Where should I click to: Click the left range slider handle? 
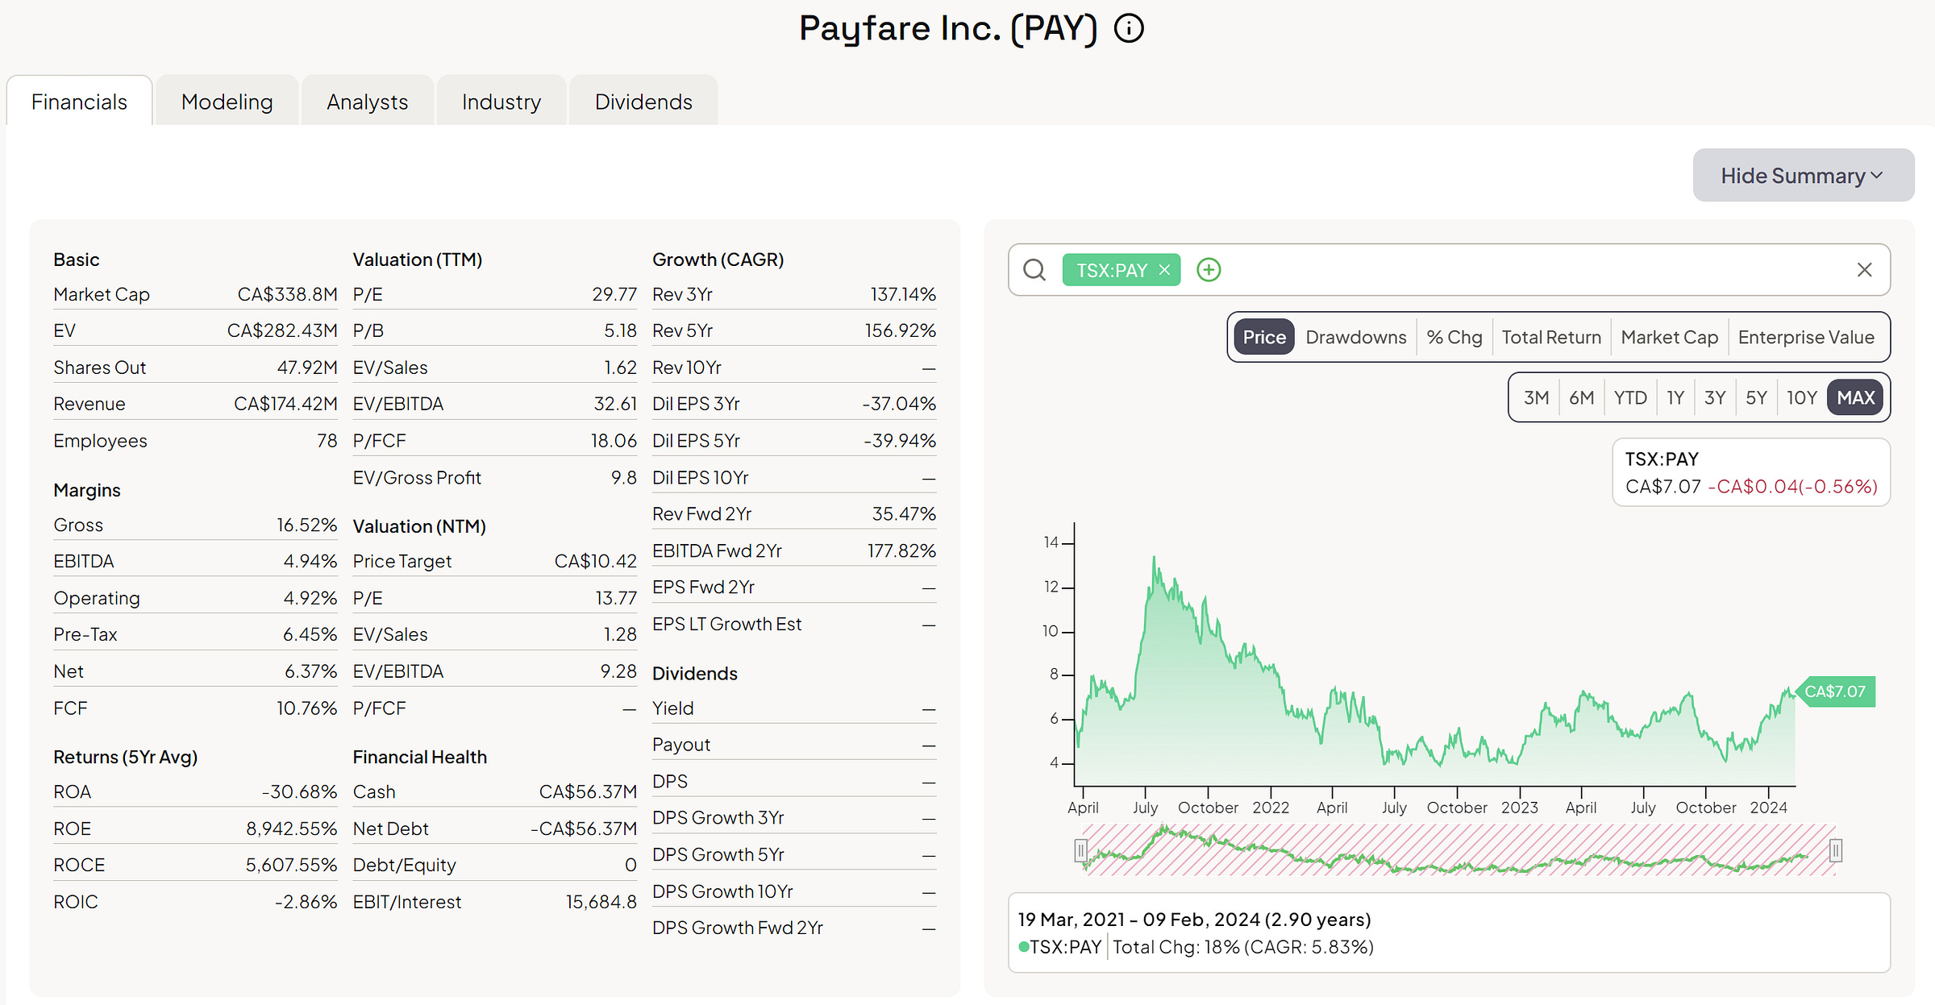1080,850
